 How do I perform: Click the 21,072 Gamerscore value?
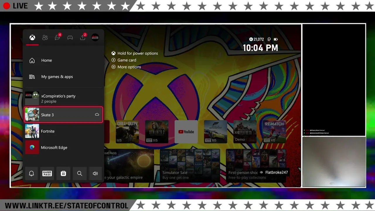257,39
